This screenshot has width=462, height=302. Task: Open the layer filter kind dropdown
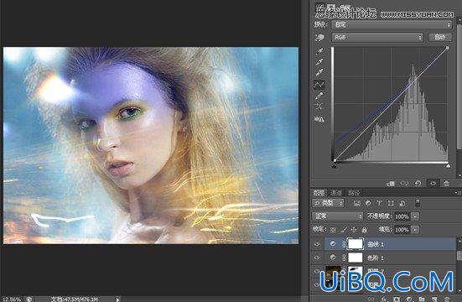pyautogui.click(x=328, y=203)
